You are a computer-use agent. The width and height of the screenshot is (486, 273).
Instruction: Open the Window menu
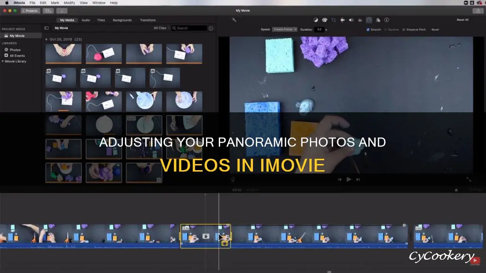click(x=99, y=3)
